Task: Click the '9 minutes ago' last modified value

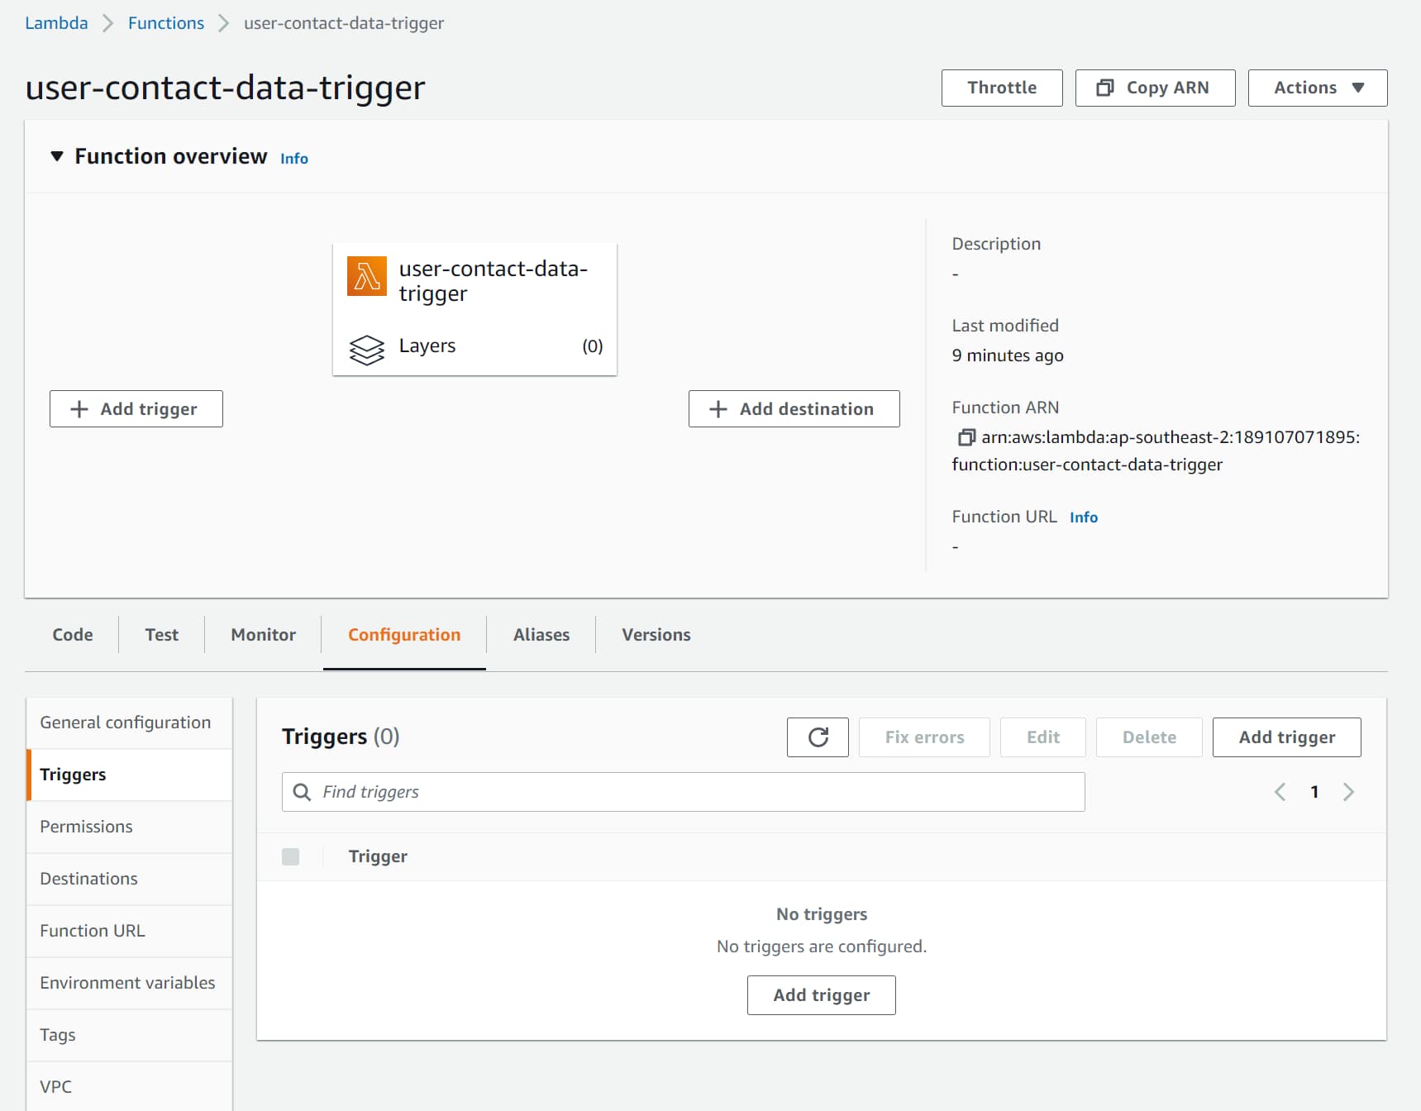Action: pos(1008,355)
